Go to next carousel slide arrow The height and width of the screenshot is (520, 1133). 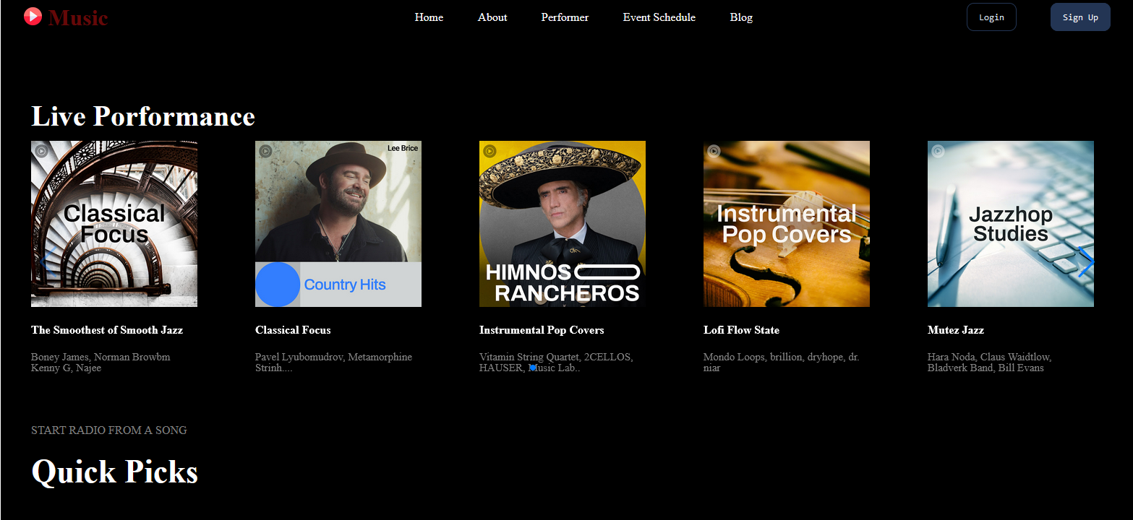coord(1085,261)
